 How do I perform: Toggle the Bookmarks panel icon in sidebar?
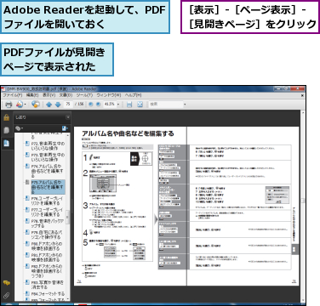click(6, 143)
